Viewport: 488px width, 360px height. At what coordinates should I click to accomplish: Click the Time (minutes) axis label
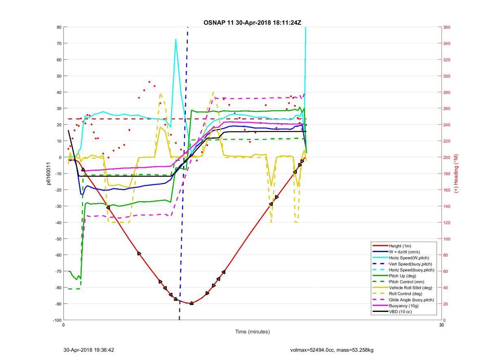pos(252,332)
